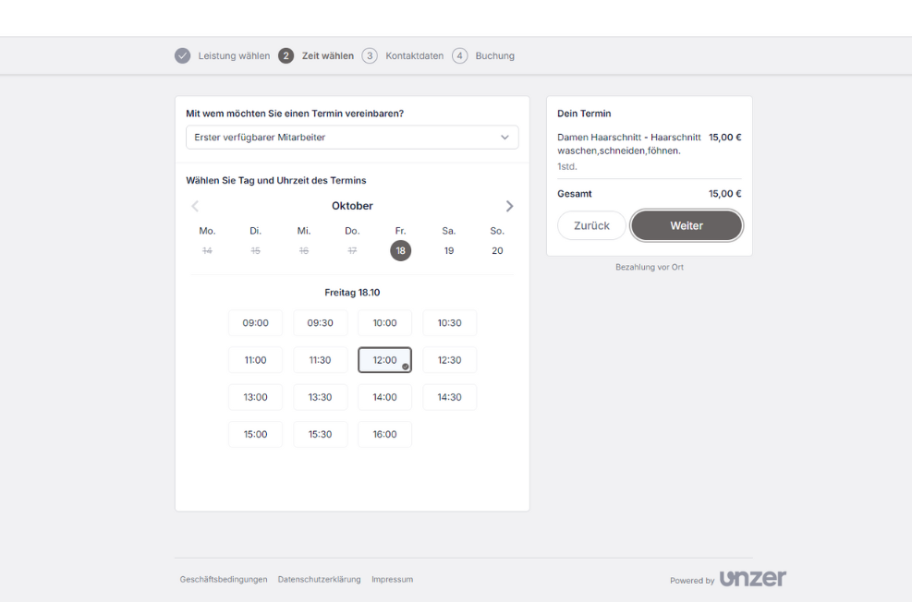Click the completed Leistung wählen checkmark icon
Image resolution: width=912 pixels, height=602 pixels.
pyautogui.click(x=183, y=55)
